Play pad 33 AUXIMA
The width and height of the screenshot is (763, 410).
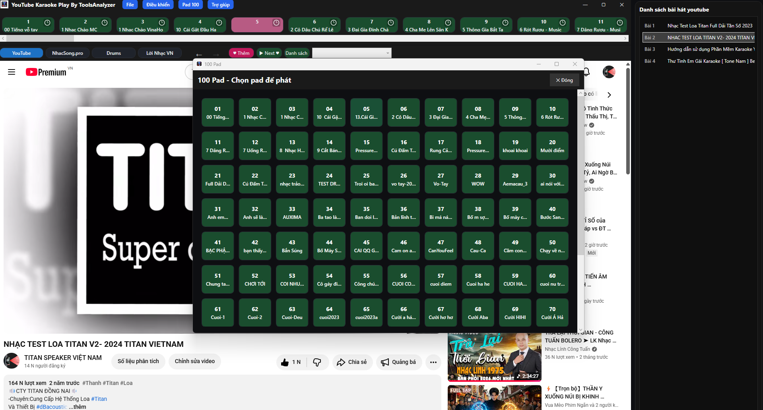click(292, 213)
